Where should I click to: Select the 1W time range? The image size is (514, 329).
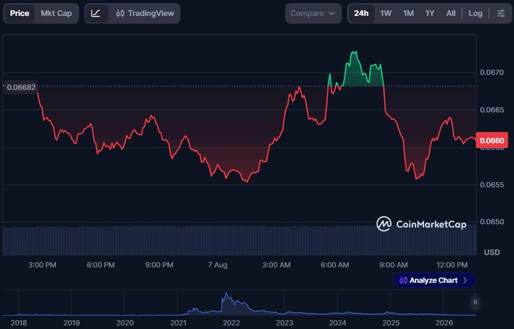click(386, 13)
